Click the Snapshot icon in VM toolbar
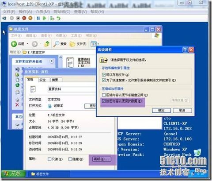 pos(52,18)
